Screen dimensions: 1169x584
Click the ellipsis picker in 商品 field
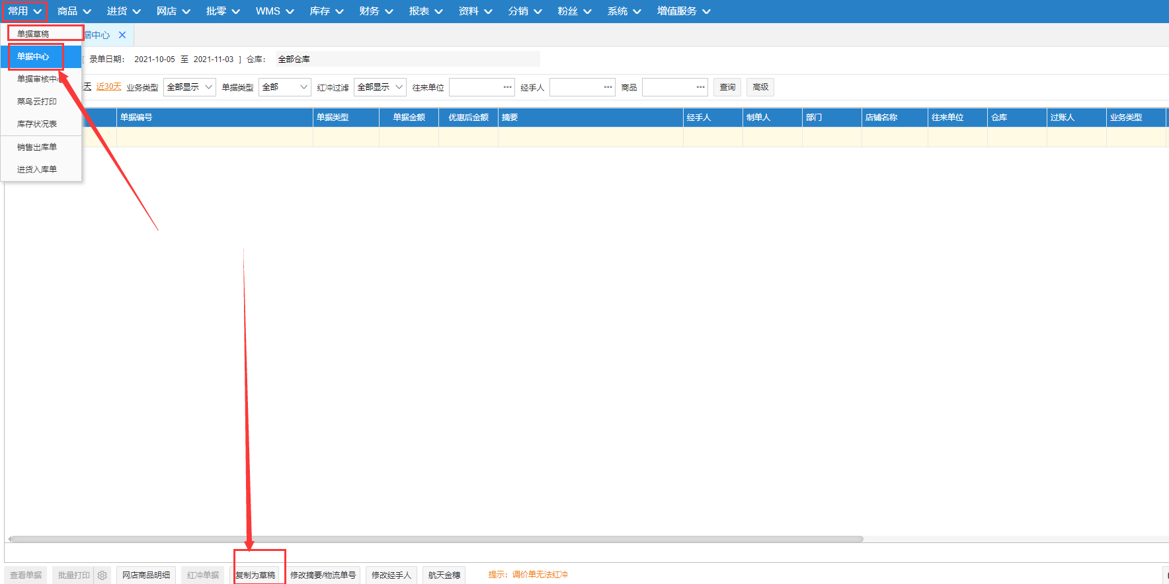[x=700, y=87]
